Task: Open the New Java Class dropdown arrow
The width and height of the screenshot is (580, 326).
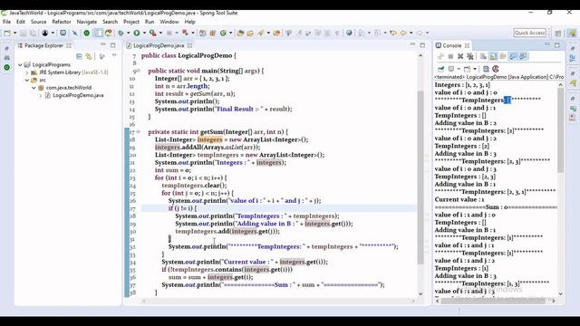Action: coord(230,33)
